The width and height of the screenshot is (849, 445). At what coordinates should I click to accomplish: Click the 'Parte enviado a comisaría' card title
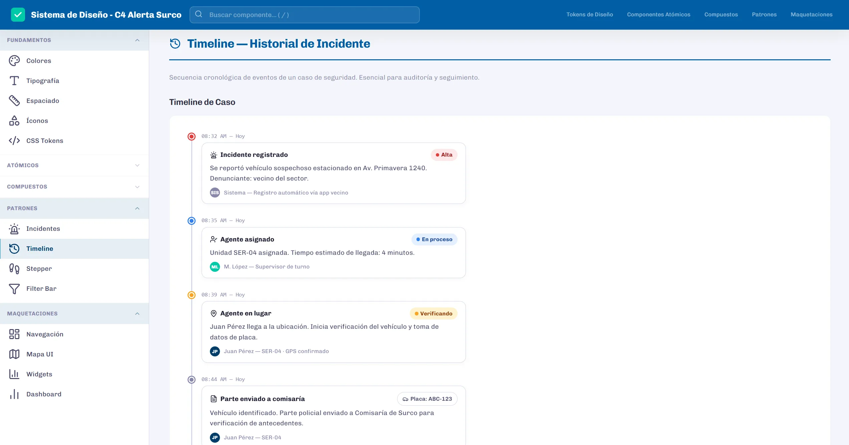coord(263,399)
